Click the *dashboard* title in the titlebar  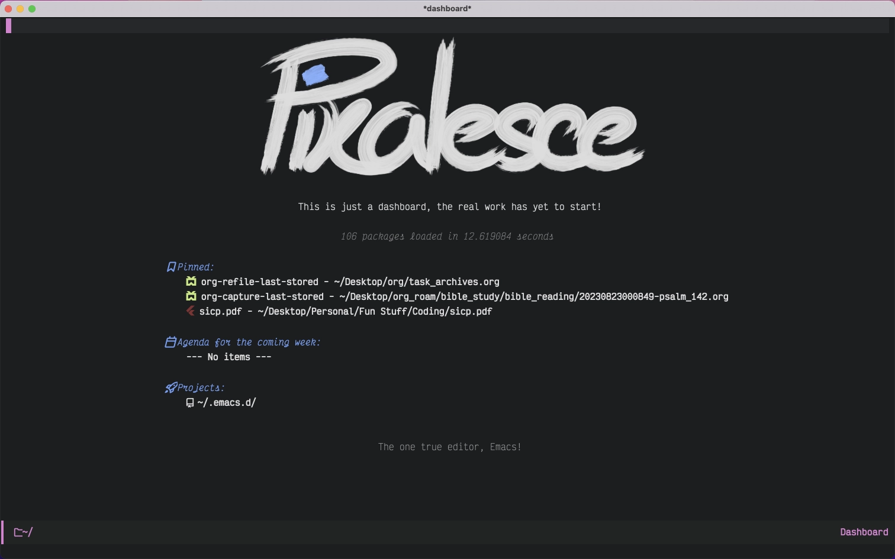(447, 8)
